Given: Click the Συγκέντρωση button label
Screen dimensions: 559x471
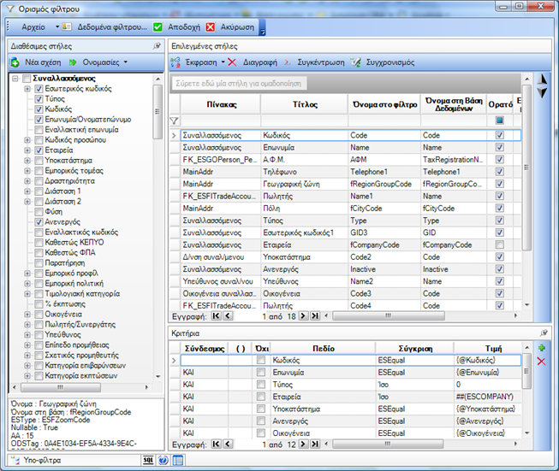Looking at the screenshot, I should coord(321,62).
